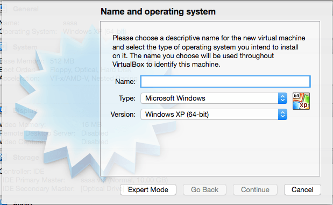Open the Type dropdown showing Microsoft Windows
The height and width of the screenshot is (205, 333).
[214, 98]
